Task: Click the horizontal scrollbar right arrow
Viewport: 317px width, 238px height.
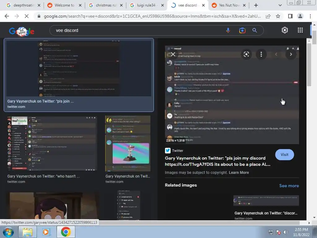Action: tap(309, 223)
